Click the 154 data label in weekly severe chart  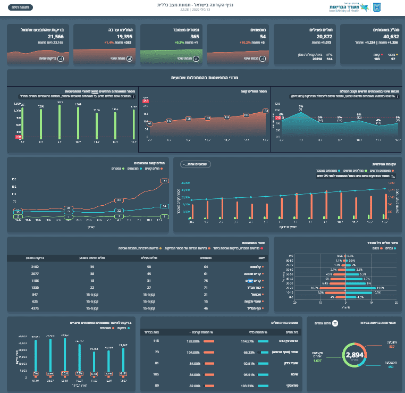click(246, 115)
